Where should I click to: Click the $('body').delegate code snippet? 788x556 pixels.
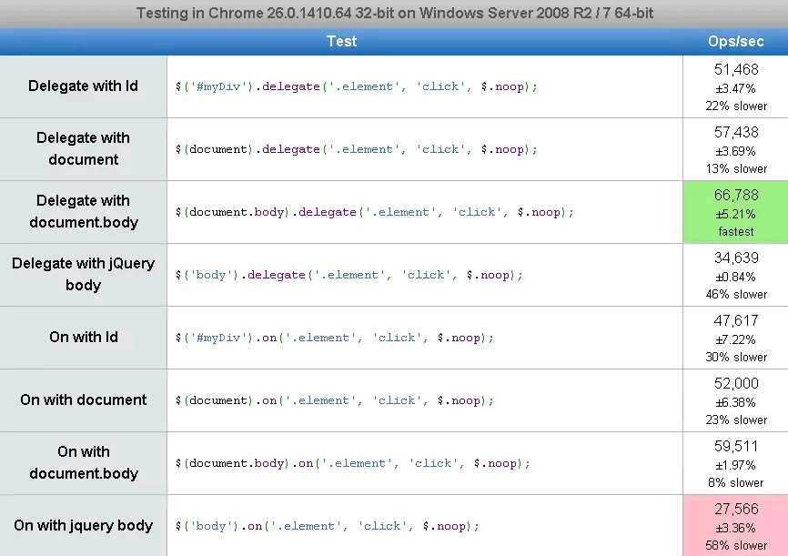[349, 276]
